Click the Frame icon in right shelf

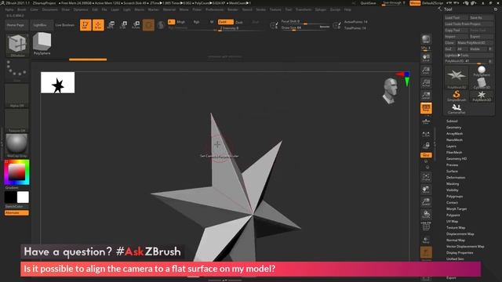[426, 177]
